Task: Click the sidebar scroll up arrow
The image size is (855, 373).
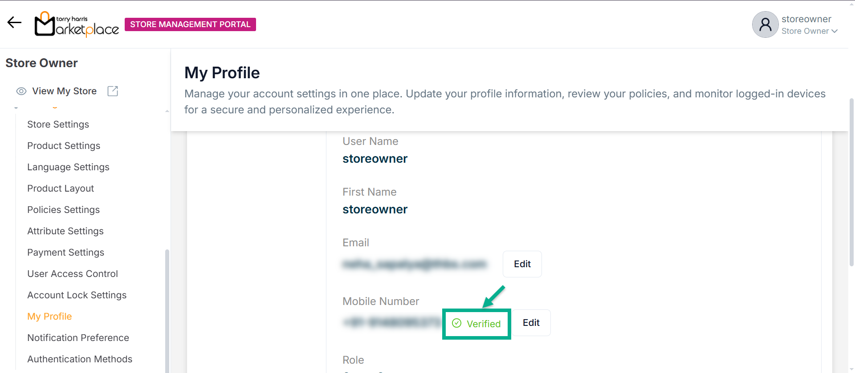Action: click(x=167, y=111)
